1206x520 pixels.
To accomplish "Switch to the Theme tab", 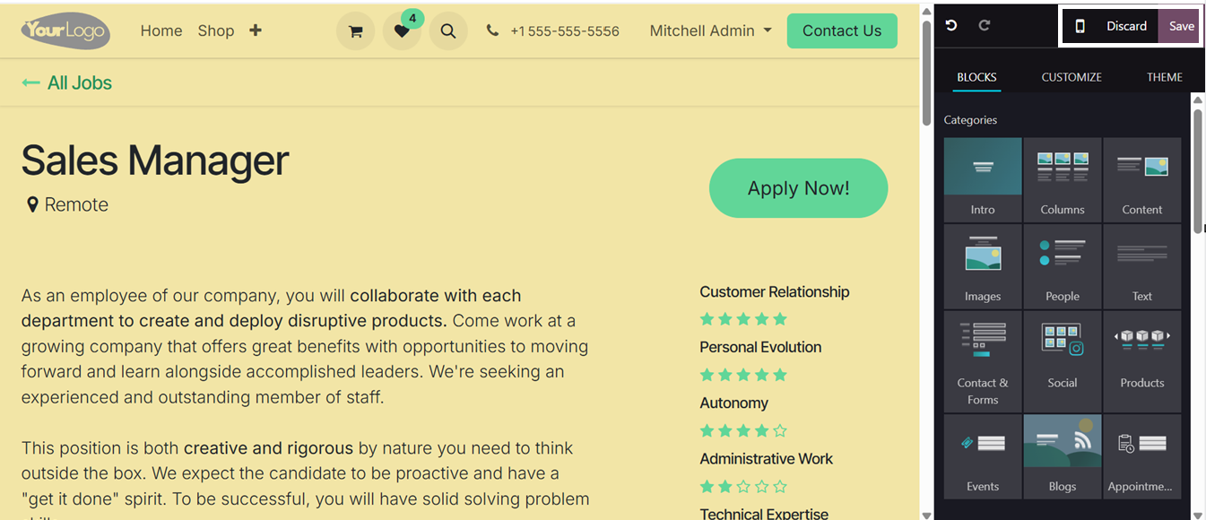I will click(1164, 77).
